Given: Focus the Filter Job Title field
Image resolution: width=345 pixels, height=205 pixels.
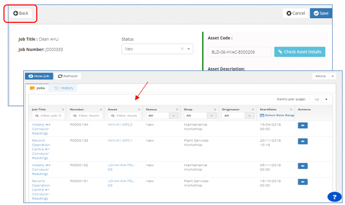Looking at the screenshot, I should coord(48,116).
